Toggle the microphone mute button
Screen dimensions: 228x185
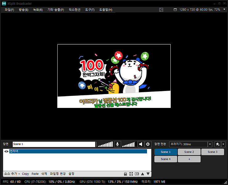117,144
